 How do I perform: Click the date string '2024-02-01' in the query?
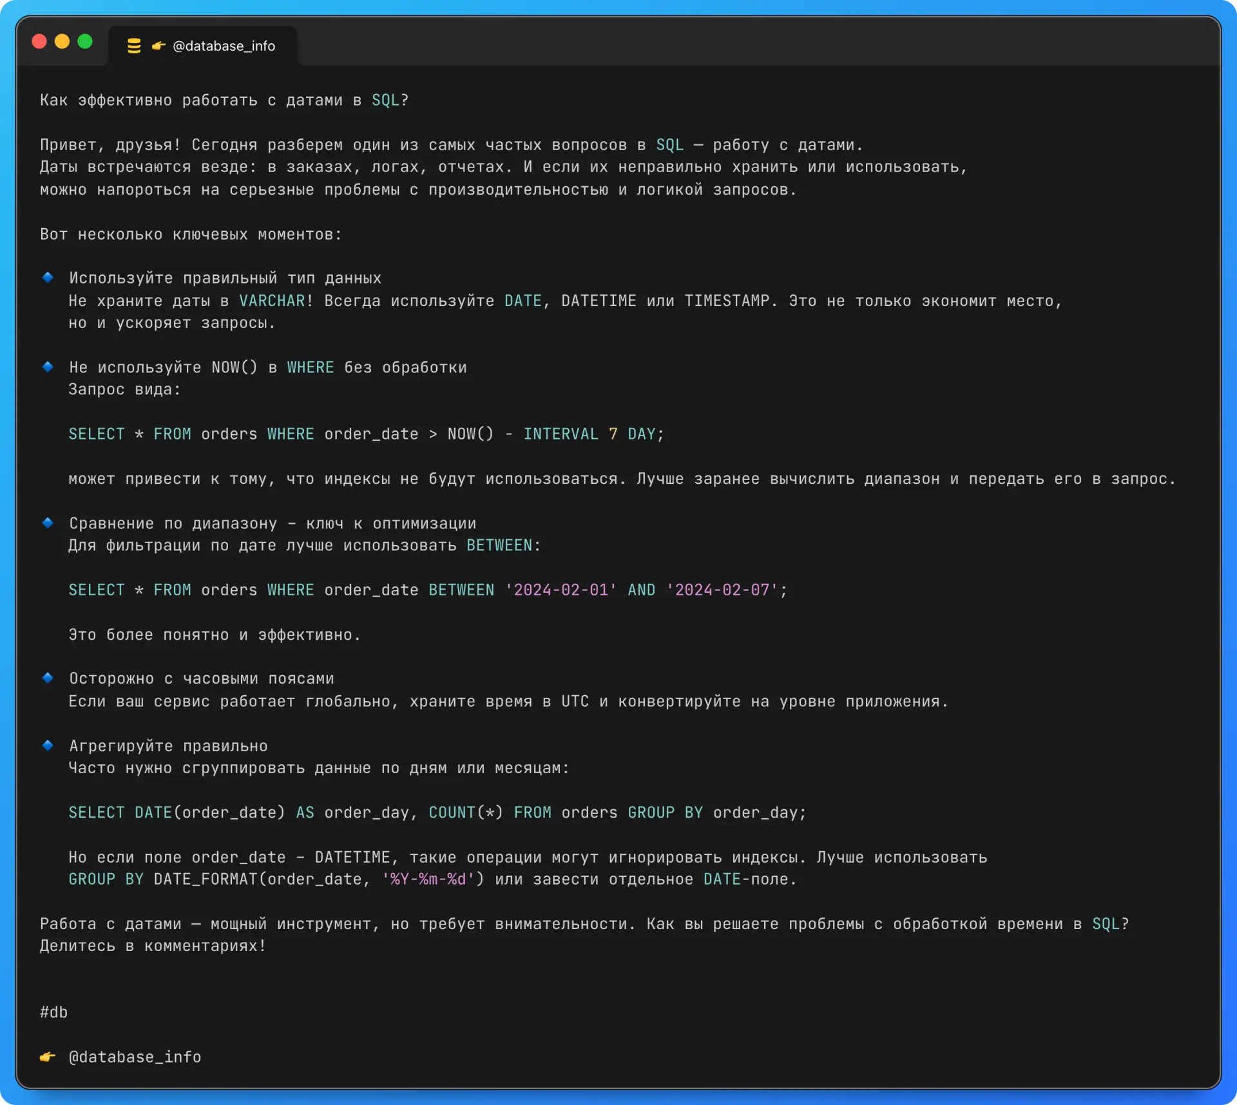tap(561, 590)
